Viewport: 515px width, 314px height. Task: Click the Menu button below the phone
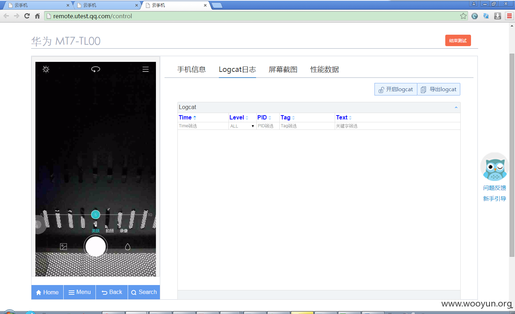point(80,292)
